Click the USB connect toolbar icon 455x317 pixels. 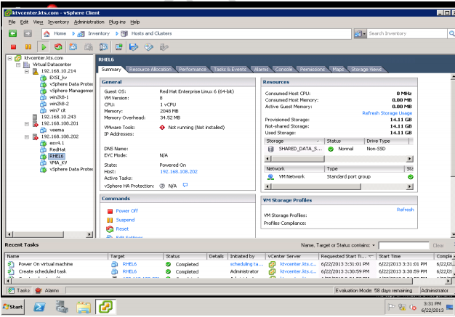click(164, 47)
